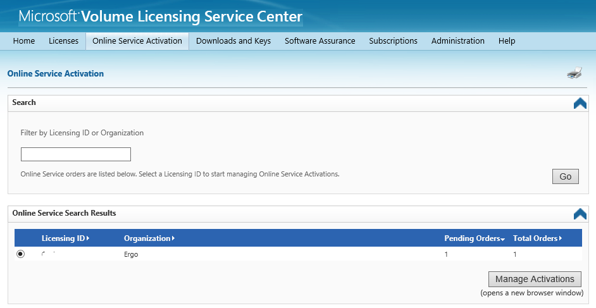This screenshot has height=308, width=596.
Task: Click the Microsoft Volume Licensing Service Center logo
Action: (x=161, y=16)
